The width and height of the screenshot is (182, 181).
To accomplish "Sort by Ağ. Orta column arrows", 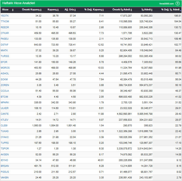I will (x=75, y=10).
